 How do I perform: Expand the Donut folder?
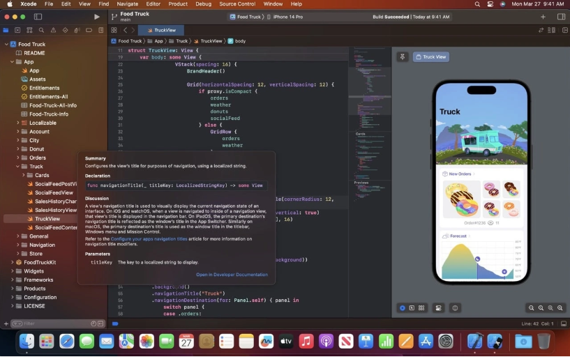pos(18,149)
